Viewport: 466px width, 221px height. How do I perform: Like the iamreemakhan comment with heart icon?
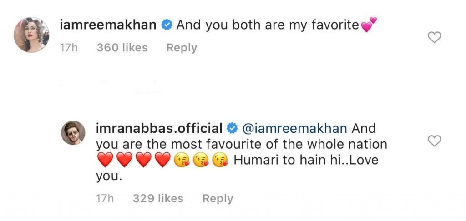[435, 38]
